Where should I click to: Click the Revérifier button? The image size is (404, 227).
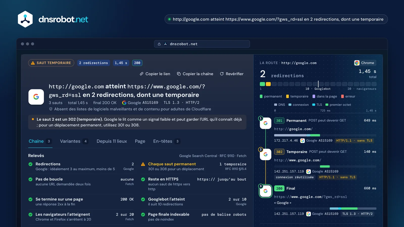[232, 74]
